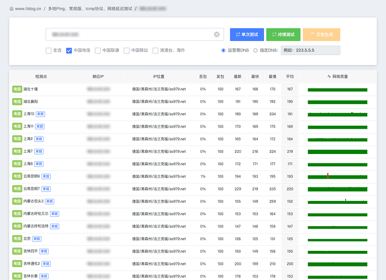Uncheck the 中国电信 checkbox

coord(69,50)
